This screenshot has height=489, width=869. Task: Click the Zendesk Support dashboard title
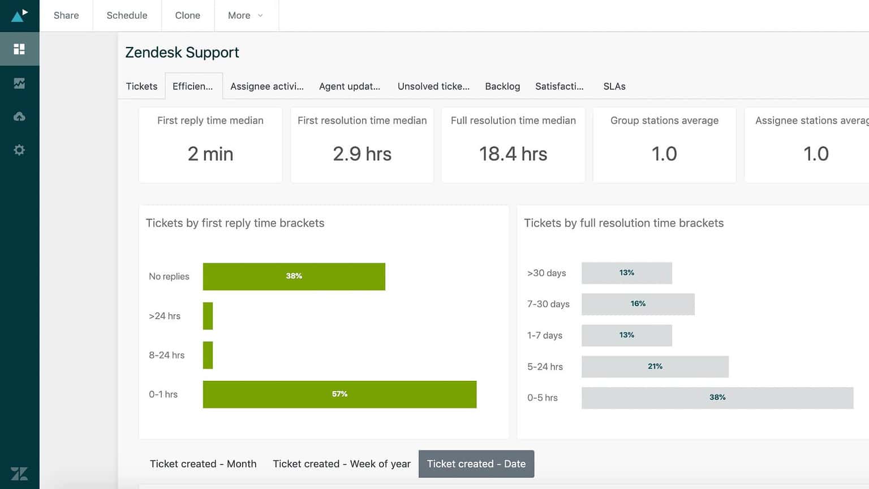182,52
